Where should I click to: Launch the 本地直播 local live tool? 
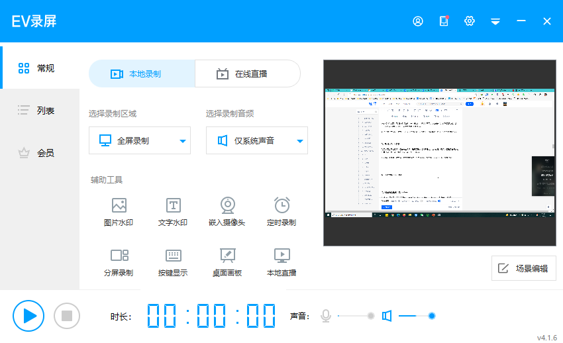tap(281, 262)
